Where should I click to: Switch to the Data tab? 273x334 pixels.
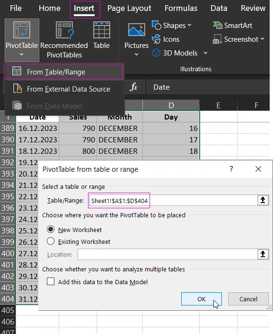point(219,9)
